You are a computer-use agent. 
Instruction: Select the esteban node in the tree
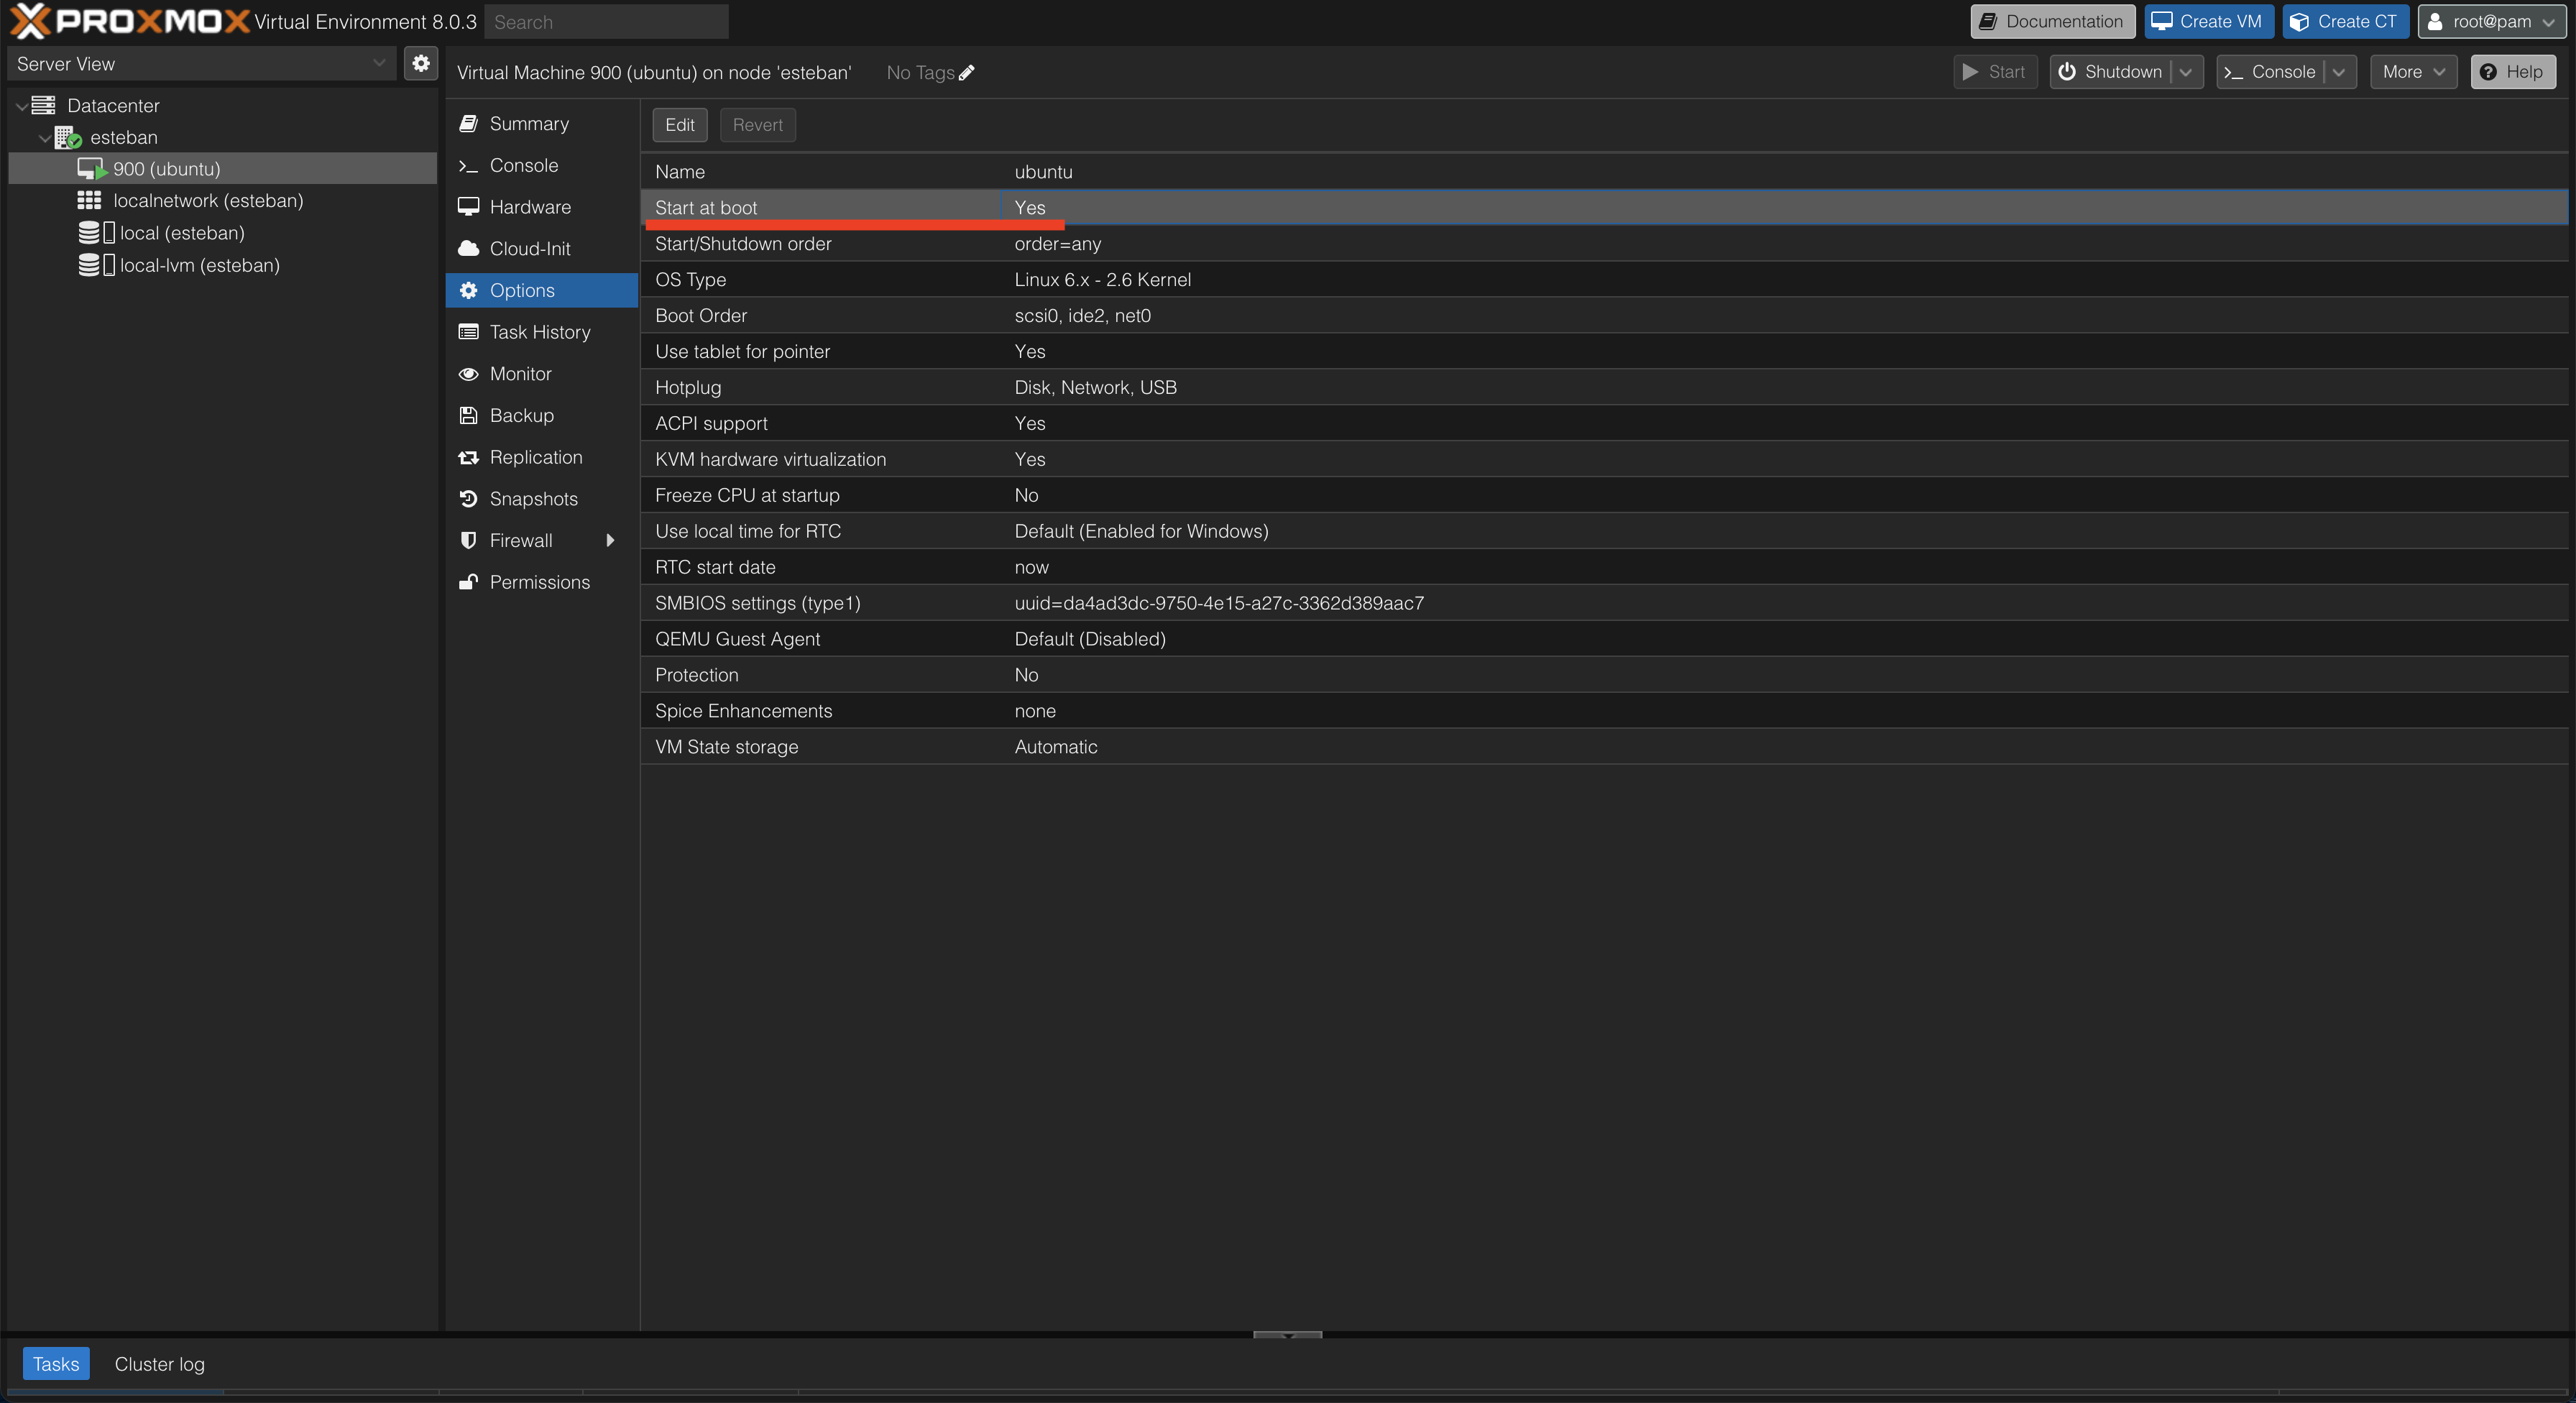click(124, 137)
